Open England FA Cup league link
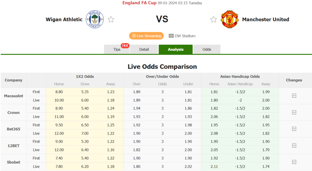This screenshot has width=312, height=171. click(139, 3)
